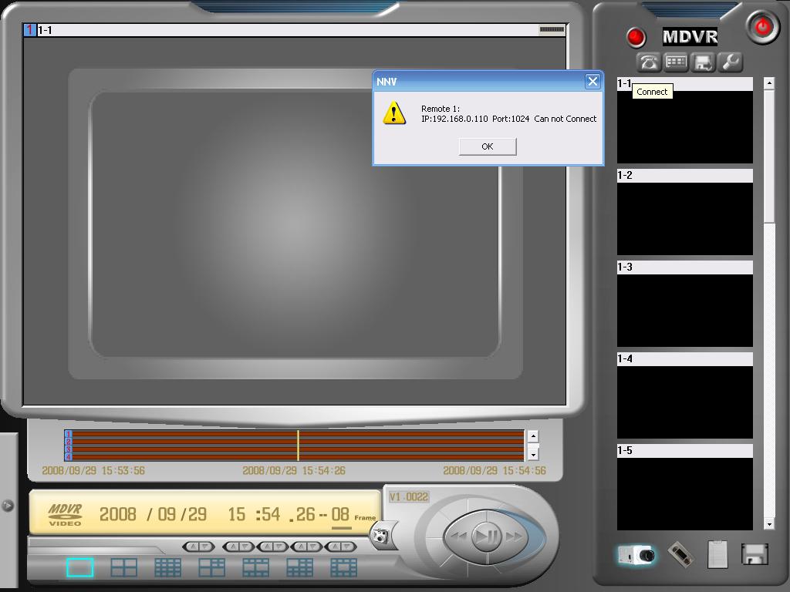Click the red record indicator button
Screen dimensions: 790x592
pos(636,36)
